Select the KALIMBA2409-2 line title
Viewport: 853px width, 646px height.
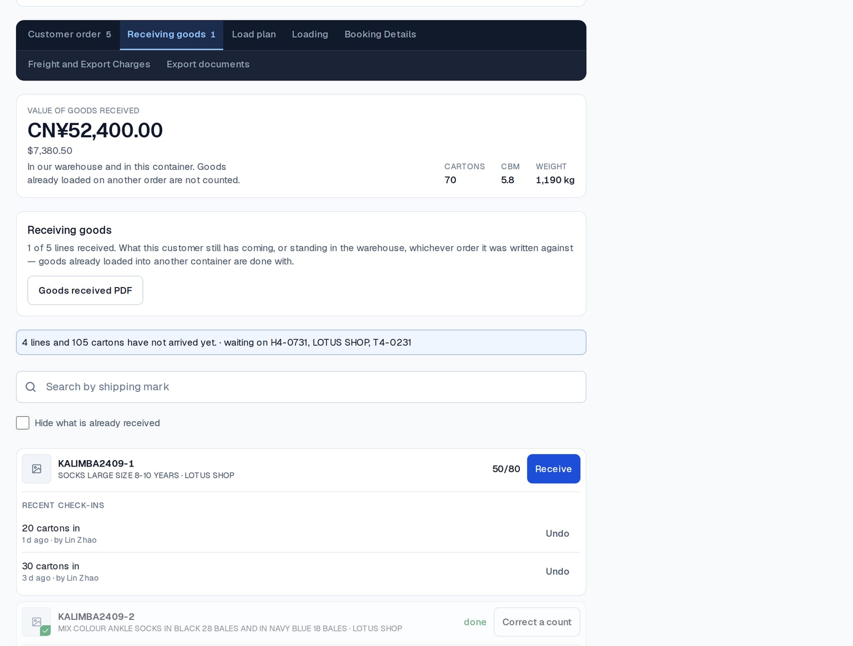click(x=96, y=617)
